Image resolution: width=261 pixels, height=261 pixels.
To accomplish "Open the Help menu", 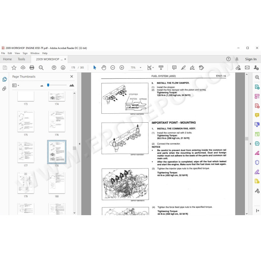I will [x=45, y=53].
